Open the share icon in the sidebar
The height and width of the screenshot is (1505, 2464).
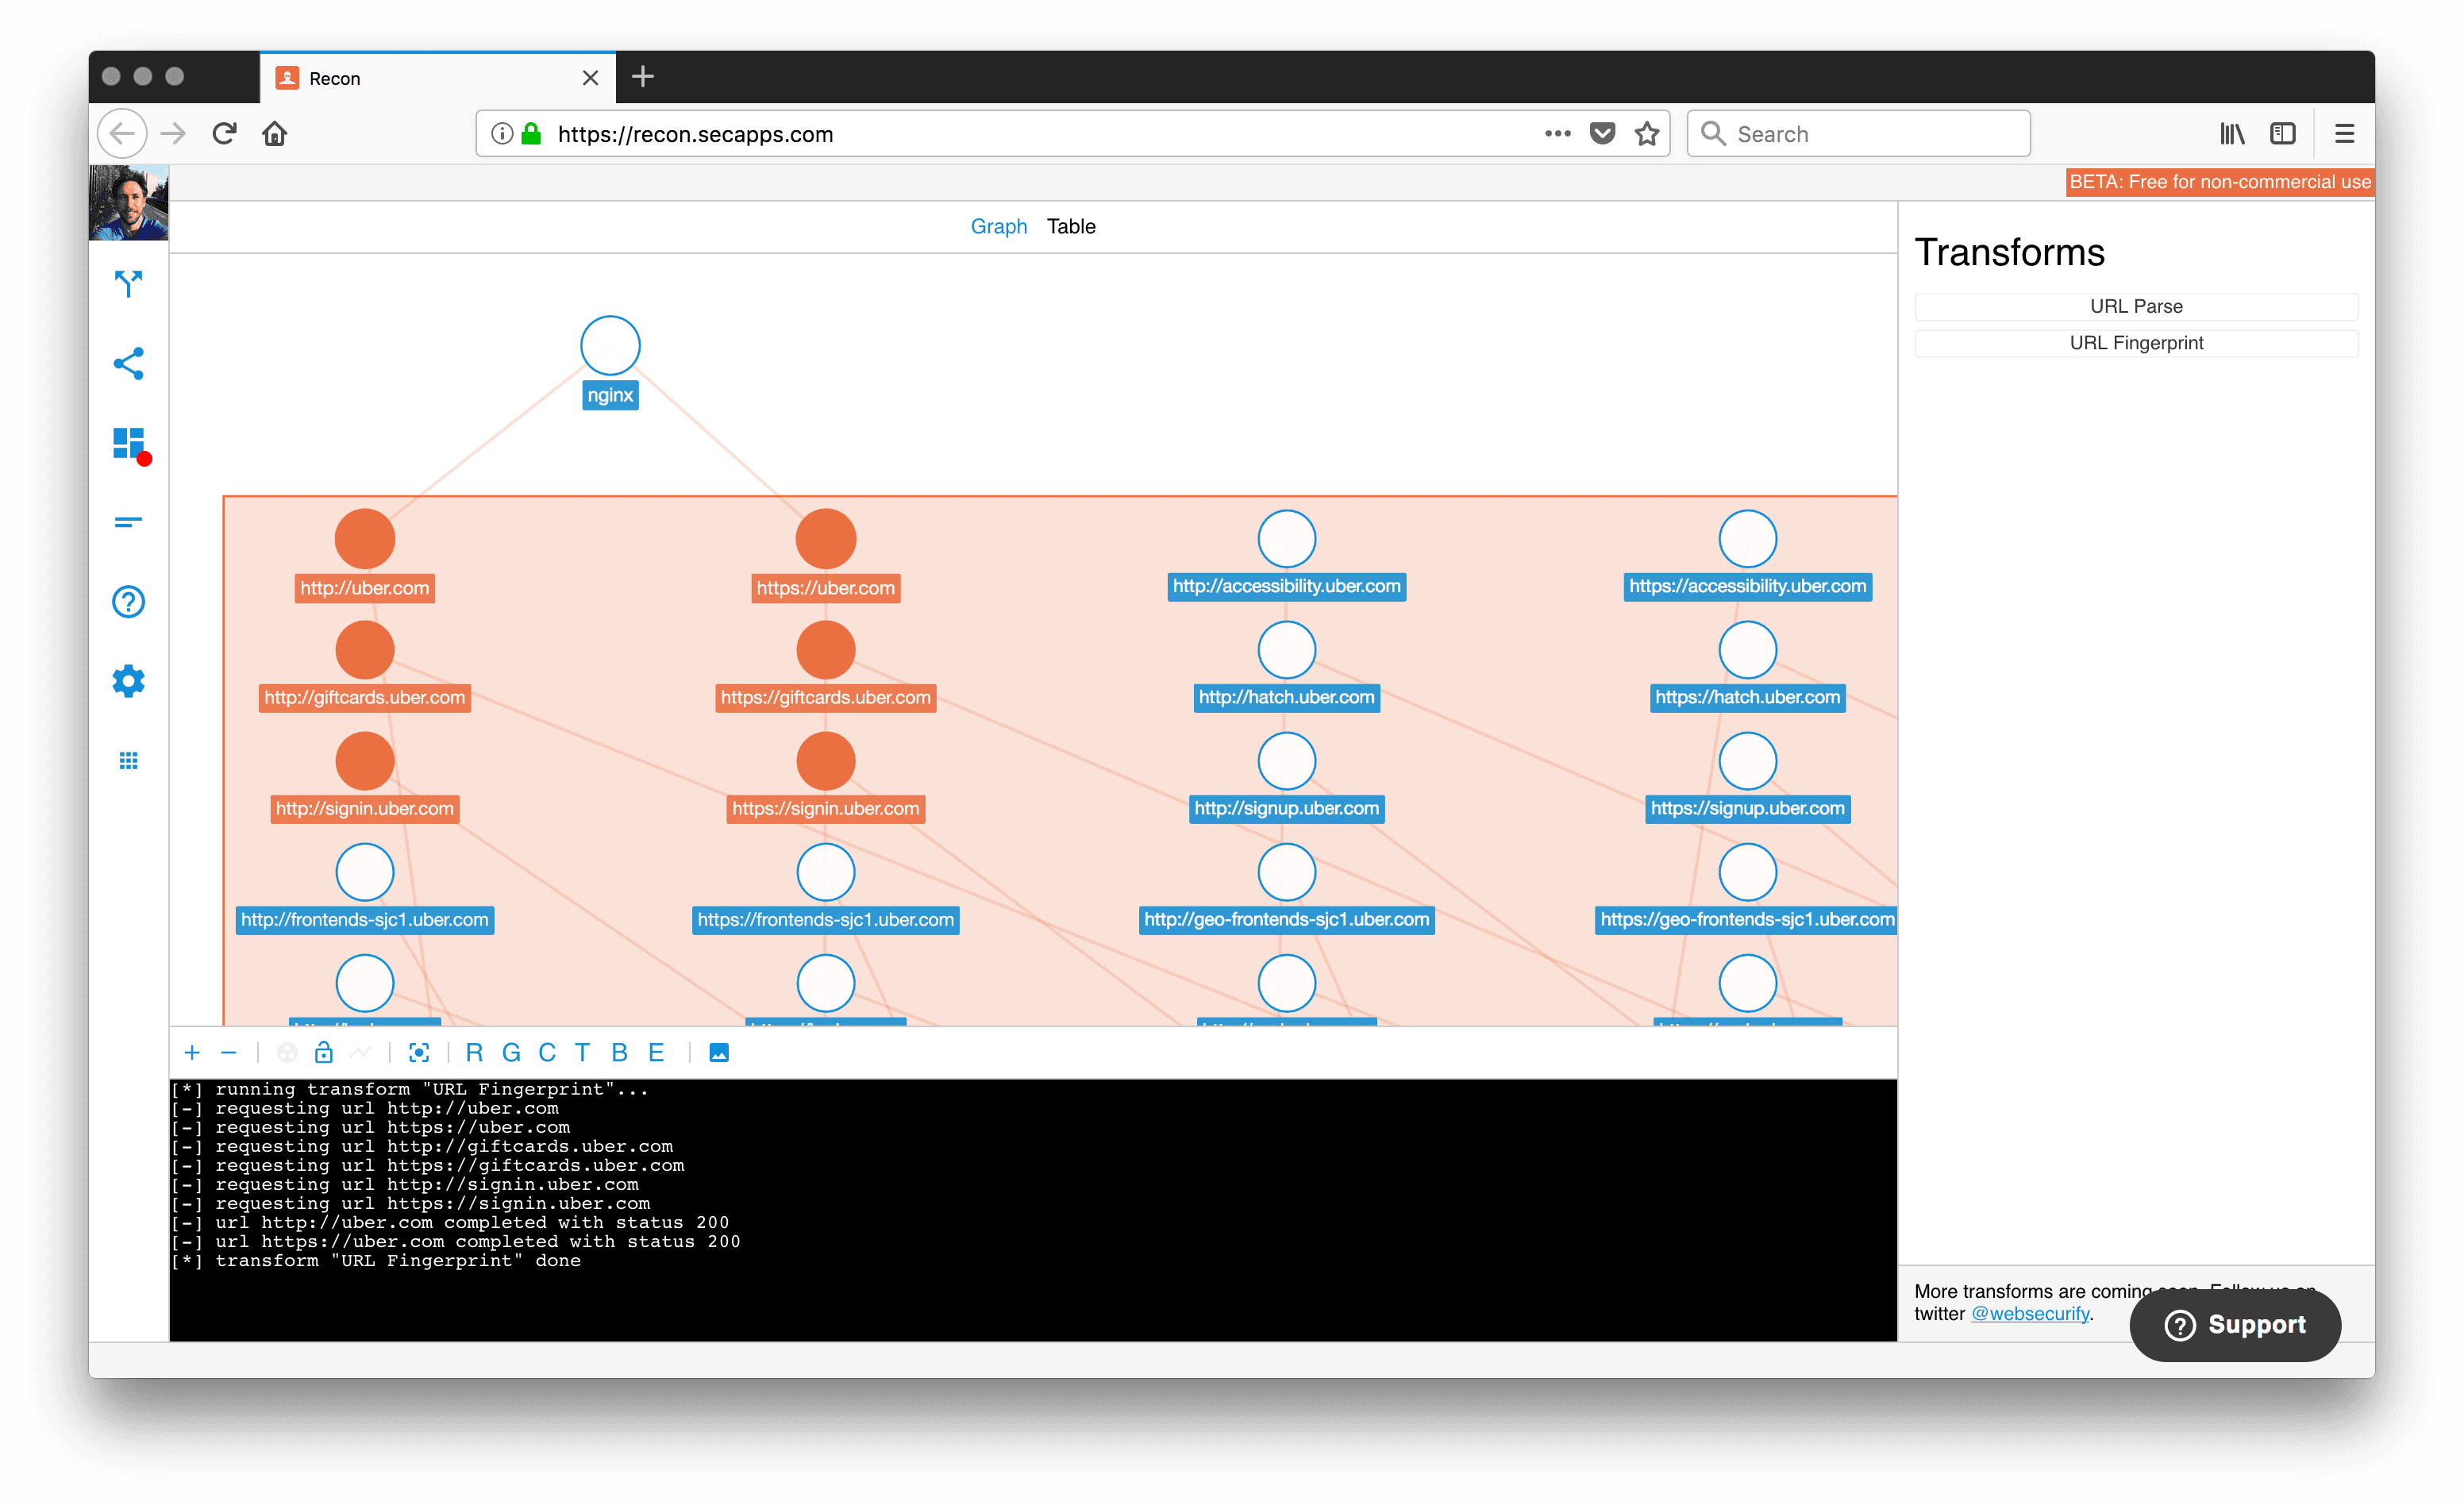[128, 363]
